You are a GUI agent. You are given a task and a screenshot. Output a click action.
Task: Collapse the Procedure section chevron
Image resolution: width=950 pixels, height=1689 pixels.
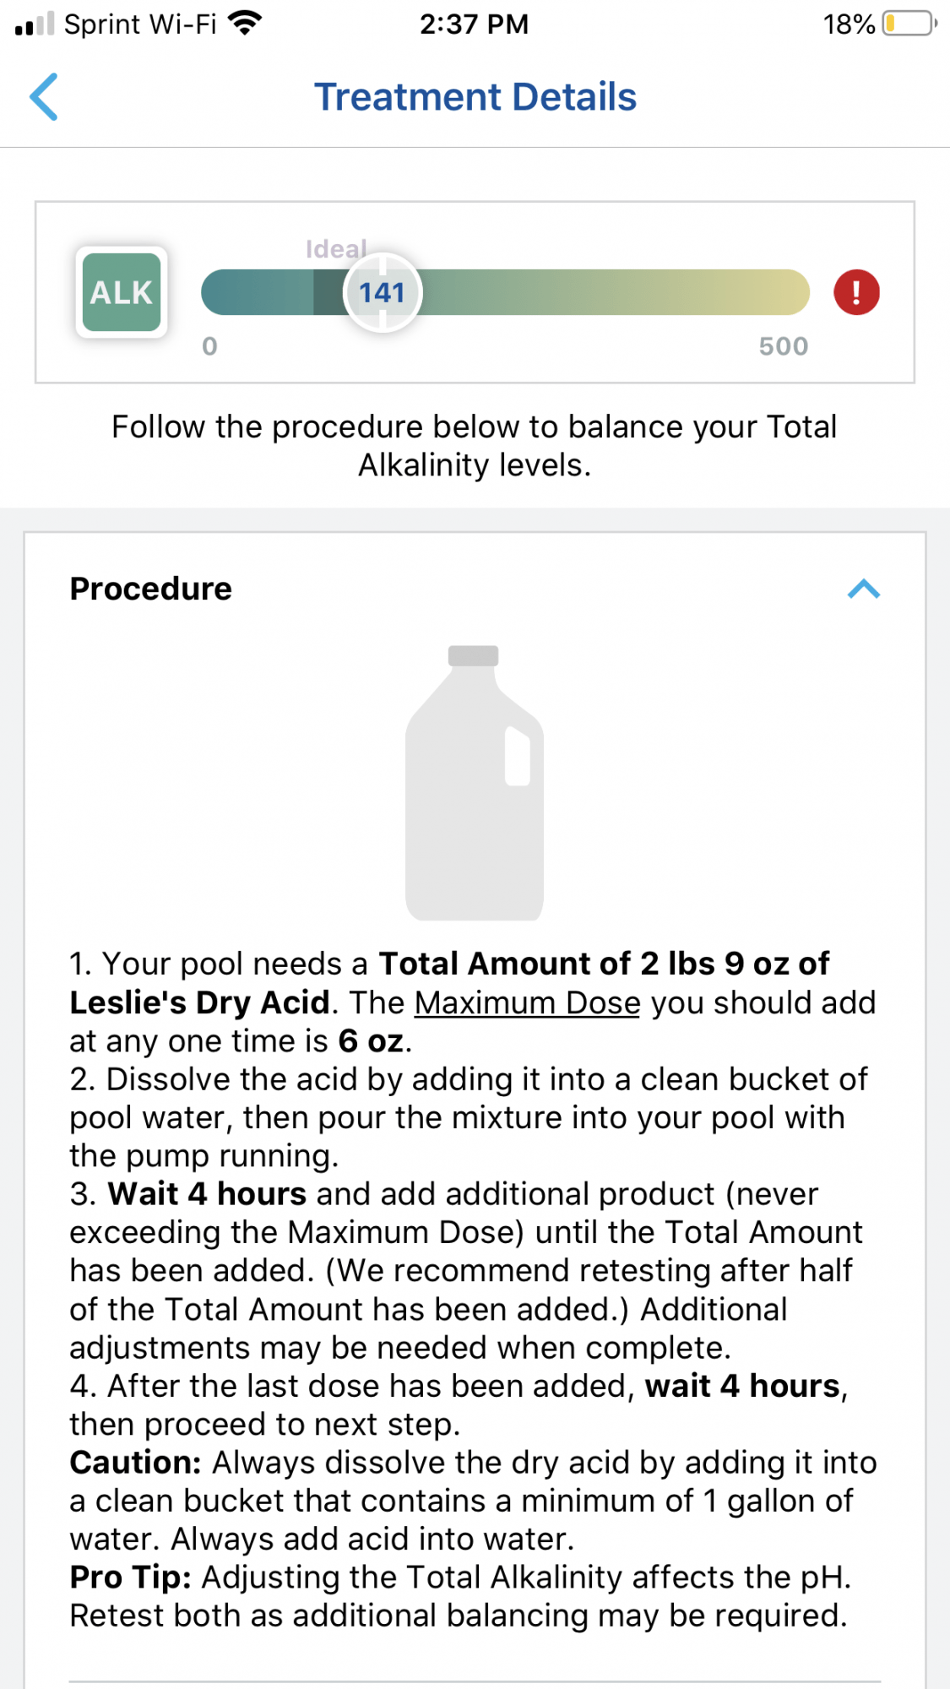point(863,589)
